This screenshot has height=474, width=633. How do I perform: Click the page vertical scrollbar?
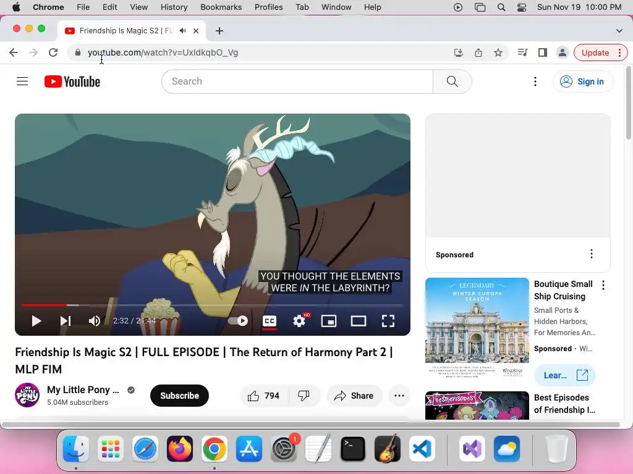coord(629,103)
